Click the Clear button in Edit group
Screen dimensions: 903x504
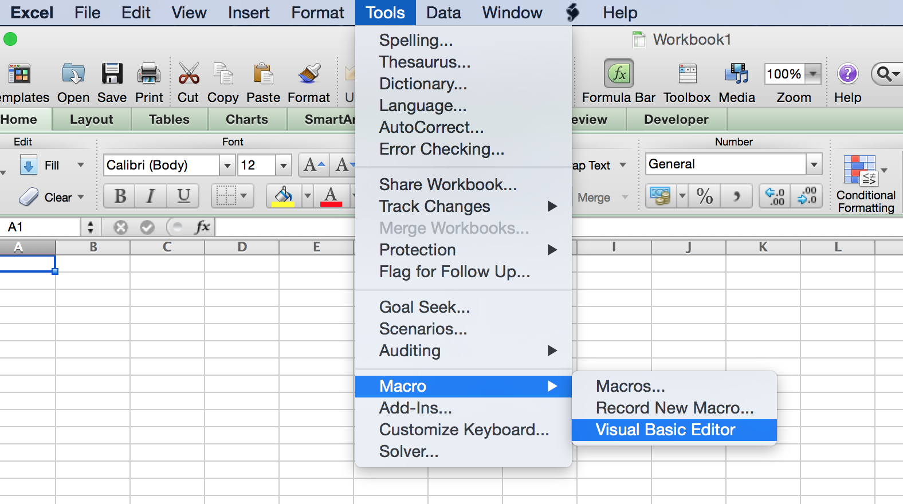pyautogui.click(x=52, y=198)
